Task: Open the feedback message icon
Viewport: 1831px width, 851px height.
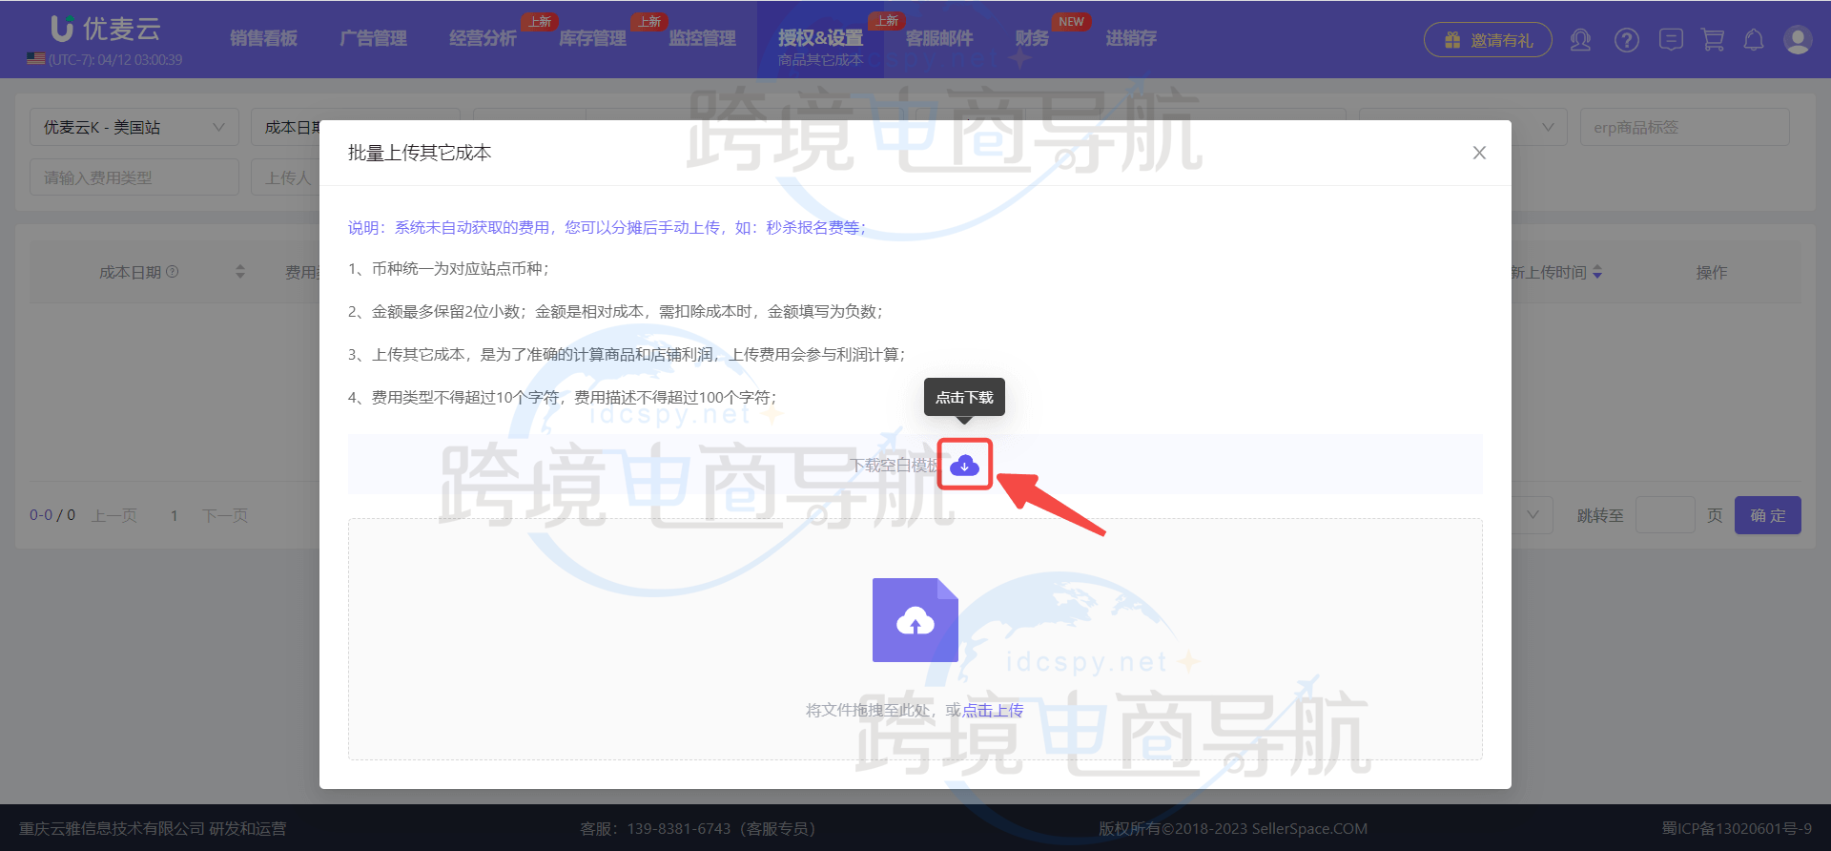Action: pos(1671,40)
